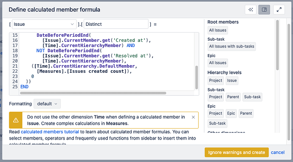293x162 pixels.
Task: Cancel the calculated member dialog
Action: click(x=278, y=152)
